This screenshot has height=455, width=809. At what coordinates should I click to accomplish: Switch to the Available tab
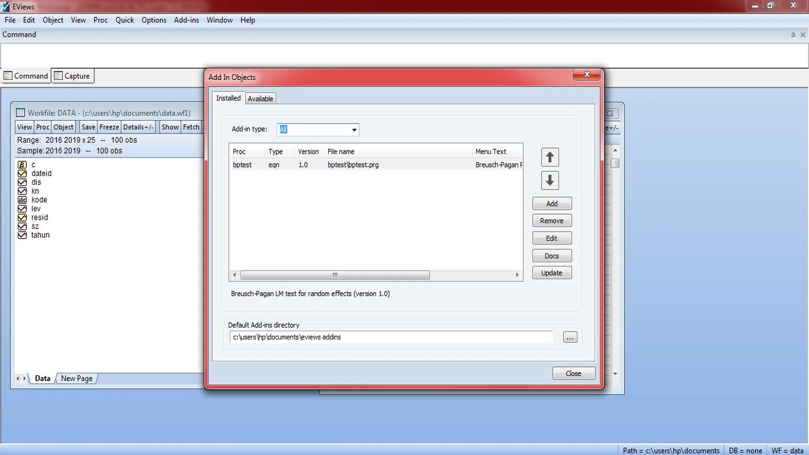261,98
